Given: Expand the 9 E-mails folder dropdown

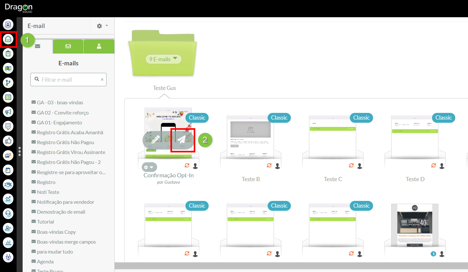Looking at the screenshot, I should pyautogui.click(x=163, y=59).
